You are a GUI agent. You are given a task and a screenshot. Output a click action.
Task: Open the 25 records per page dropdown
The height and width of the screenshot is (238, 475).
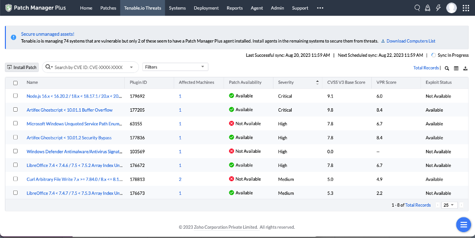449,205
